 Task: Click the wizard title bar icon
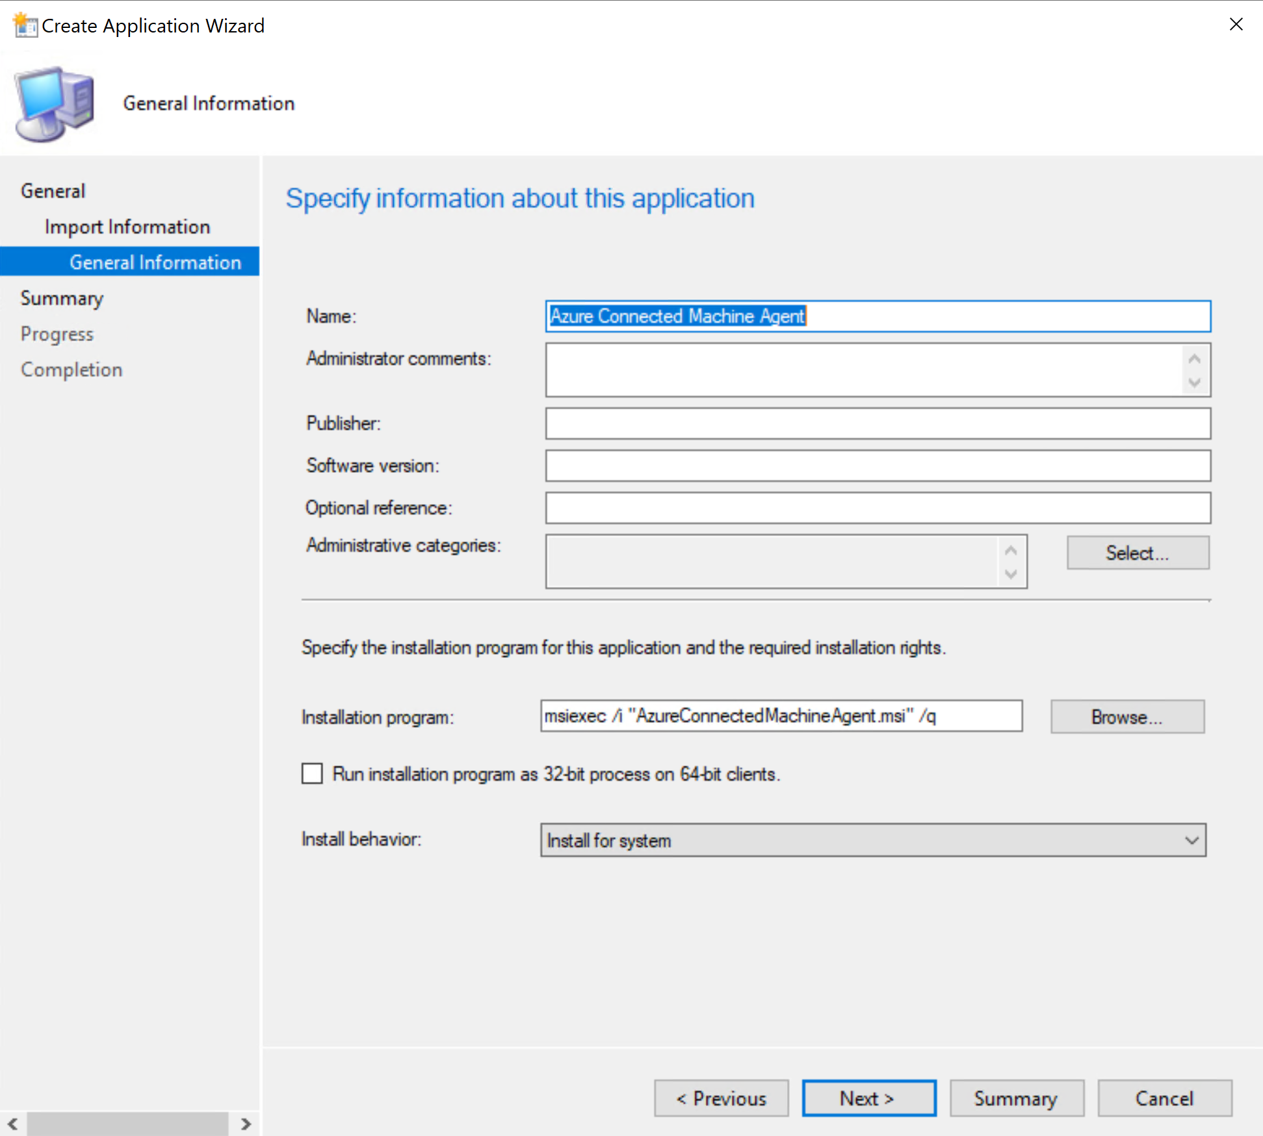[25, 25]
